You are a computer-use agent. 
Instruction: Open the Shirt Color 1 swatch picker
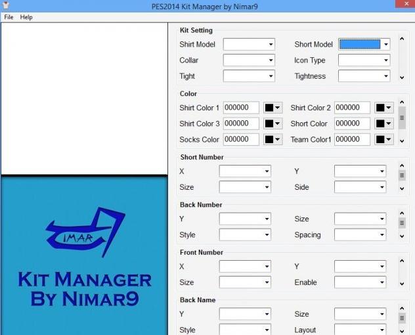point(273,108)
